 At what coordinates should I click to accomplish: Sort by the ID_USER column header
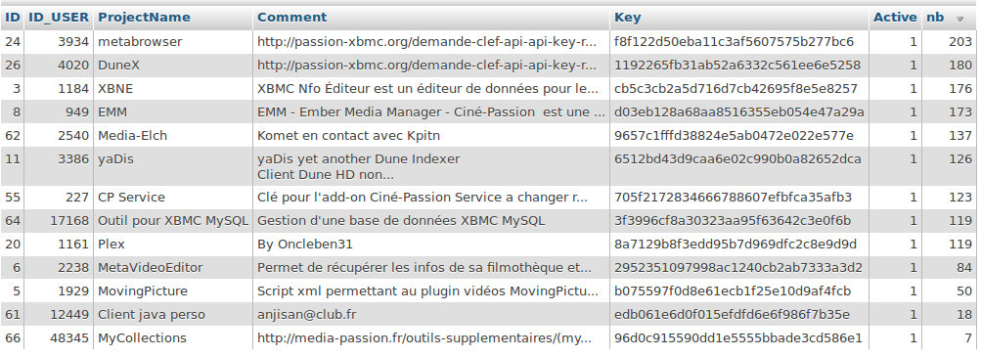tap(59, 18)
